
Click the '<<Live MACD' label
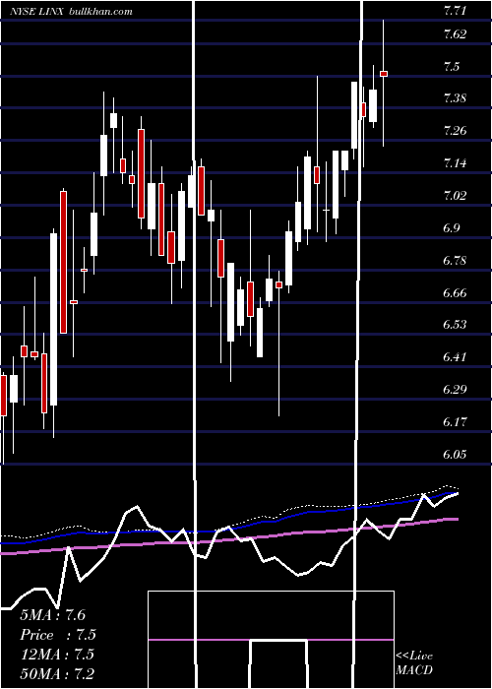coord(414,662)
